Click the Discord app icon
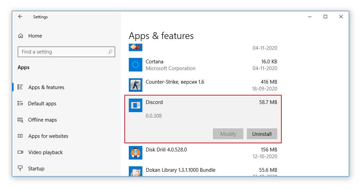This screenshot has height=189, width=361. [136, 105]
